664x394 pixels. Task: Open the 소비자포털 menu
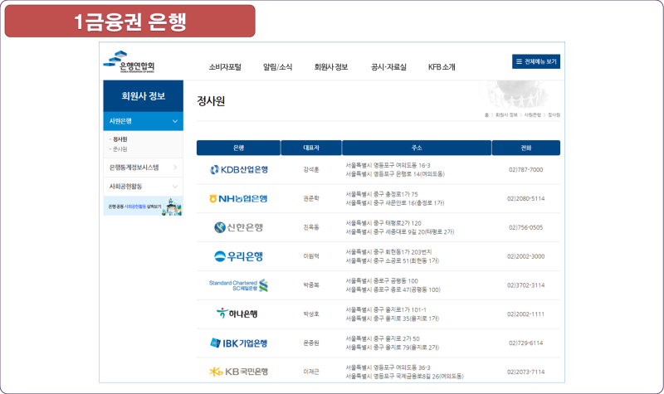click(225, 67)
